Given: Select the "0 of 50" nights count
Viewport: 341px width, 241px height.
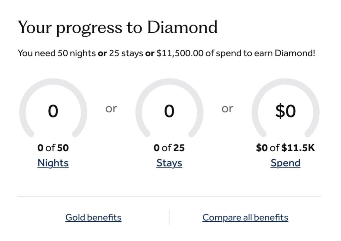Looking at the screenshot, I should 53,148.
